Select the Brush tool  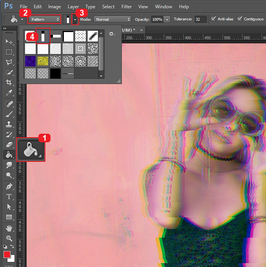[x=9, y=114]
